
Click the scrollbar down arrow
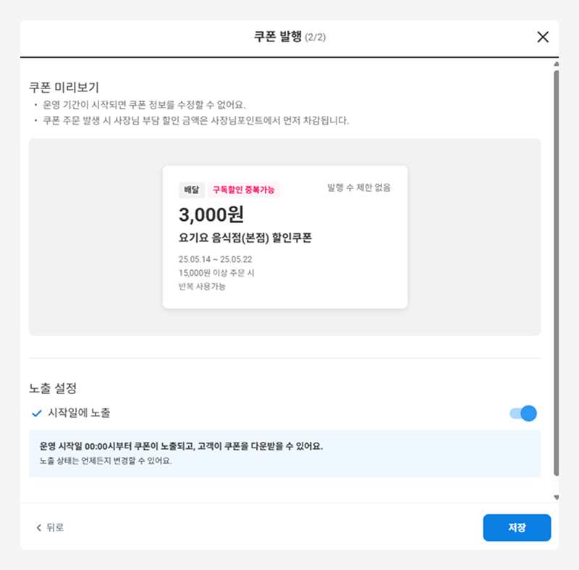(x=556, y=498)
